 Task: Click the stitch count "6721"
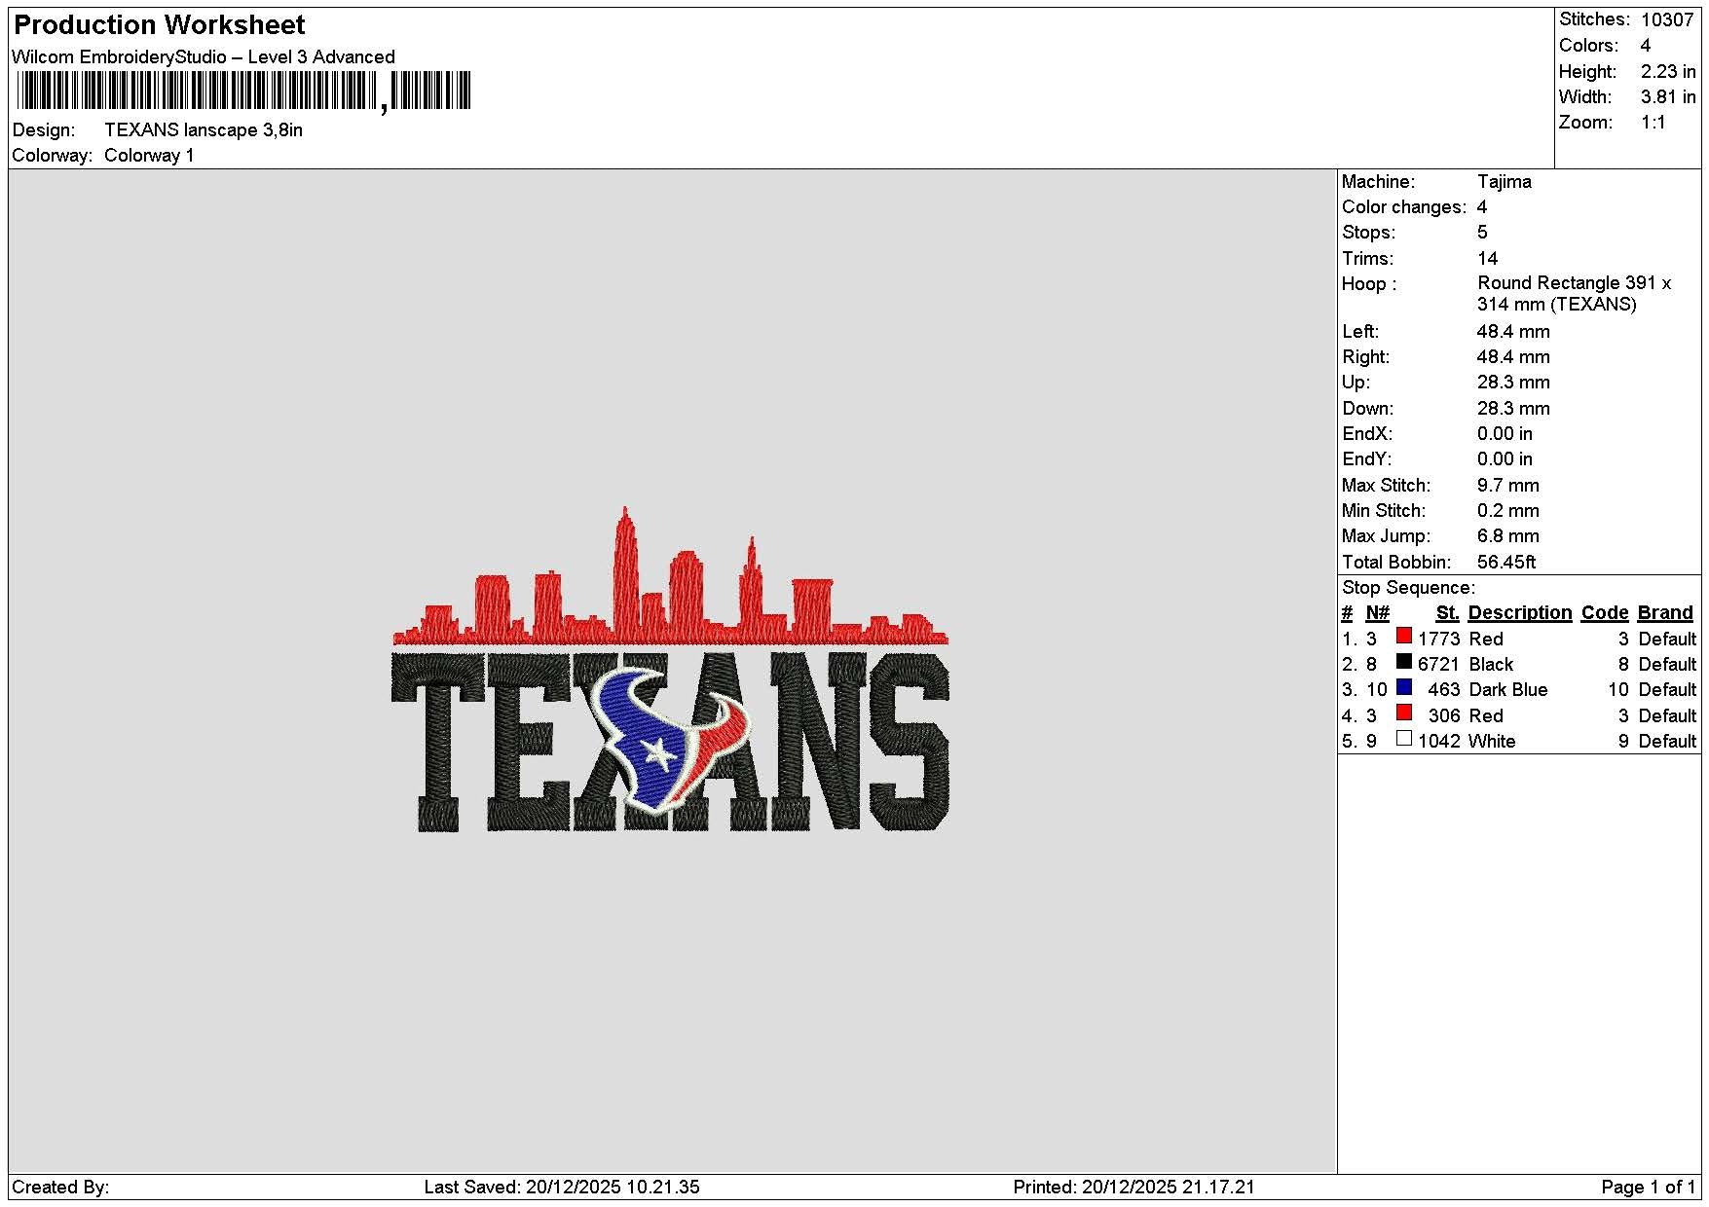point(1438,664)
